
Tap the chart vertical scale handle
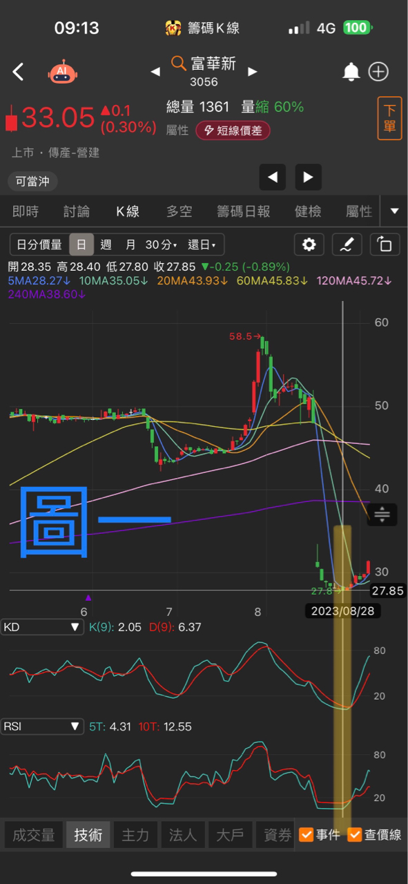tap(382, 514)
